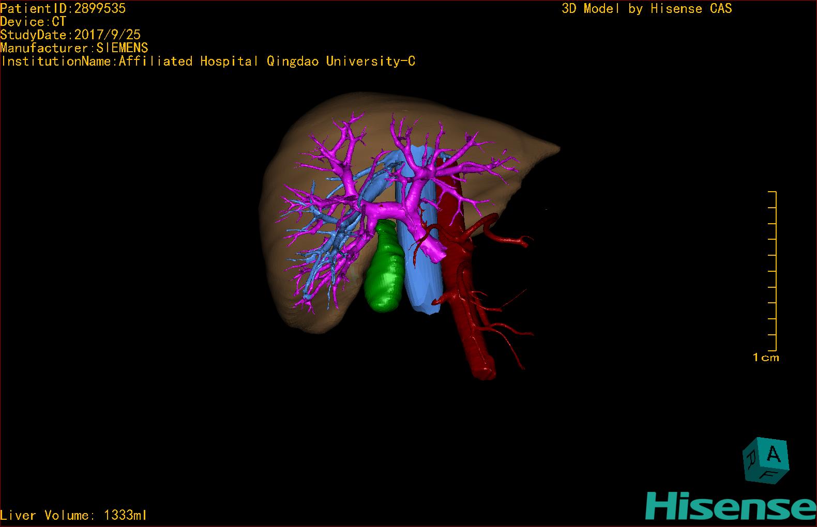817x527 pixels.
Task: Click the Device:CT label
Action: pyautogui.click(x=34, y=22)
